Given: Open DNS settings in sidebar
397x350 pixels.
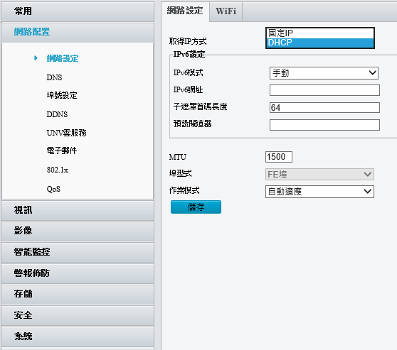Looking at the screenshot, I should [x=54, y=77].
